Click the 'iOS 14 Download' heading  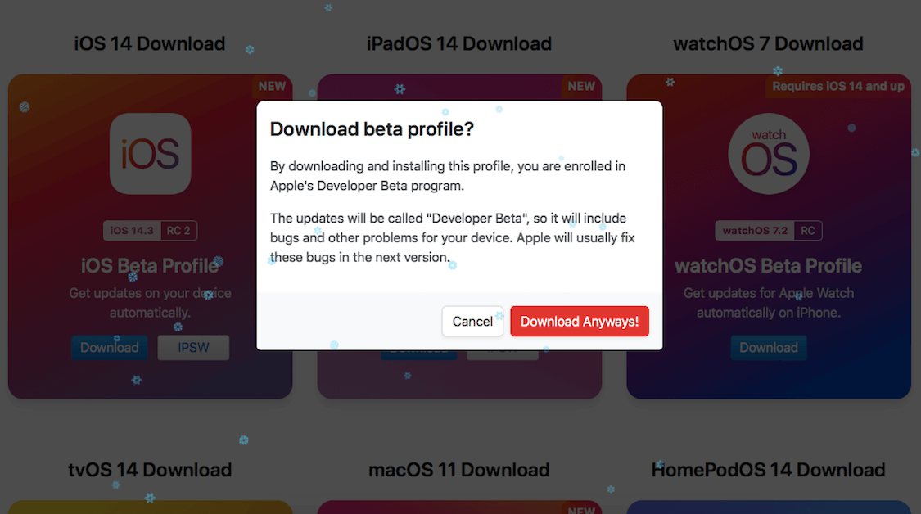click(x=150, y=43)
